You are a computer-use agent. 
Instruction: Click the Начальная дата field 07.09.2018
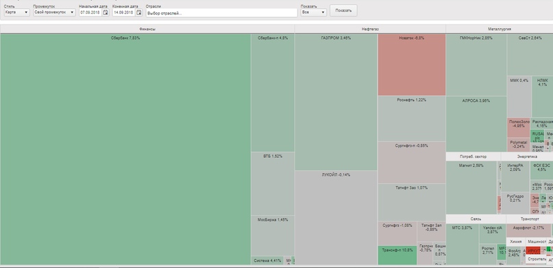tap(90, 12)
